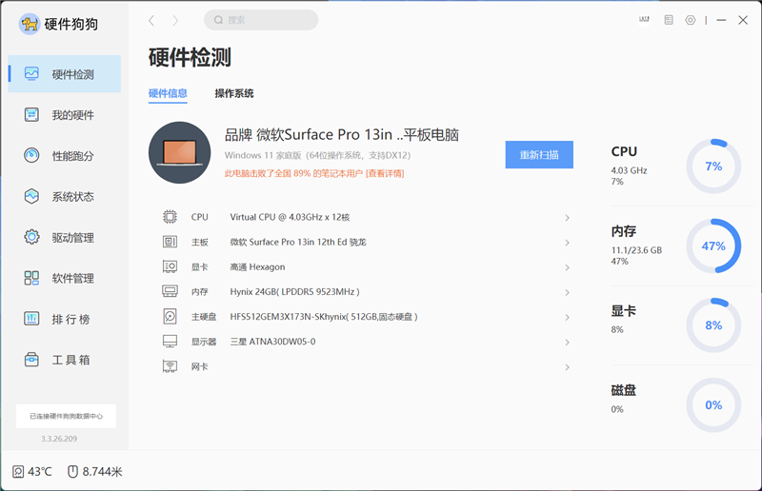
Task: Click the 内存 47% usage ring
Action: pos(713,245)
